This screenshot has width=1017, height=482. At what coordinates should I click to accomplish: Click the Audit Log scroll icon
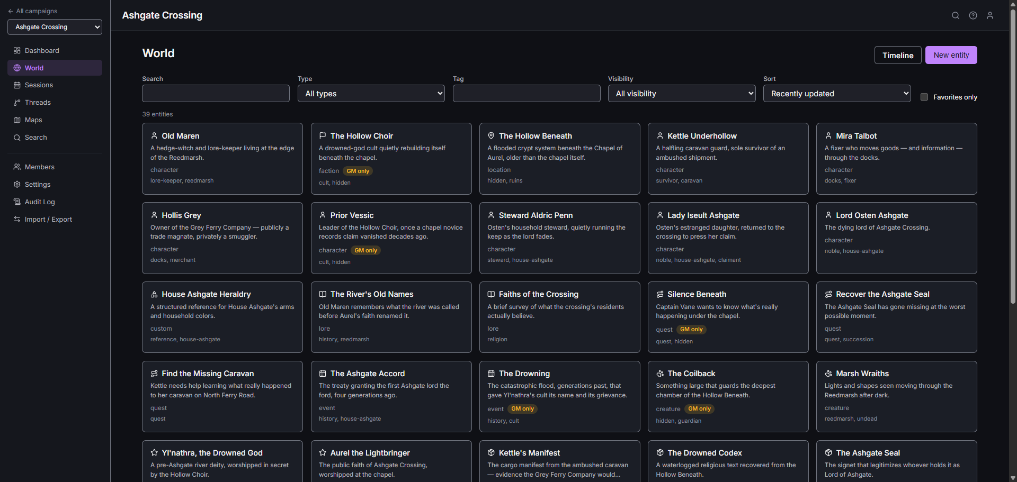point(17,202)
